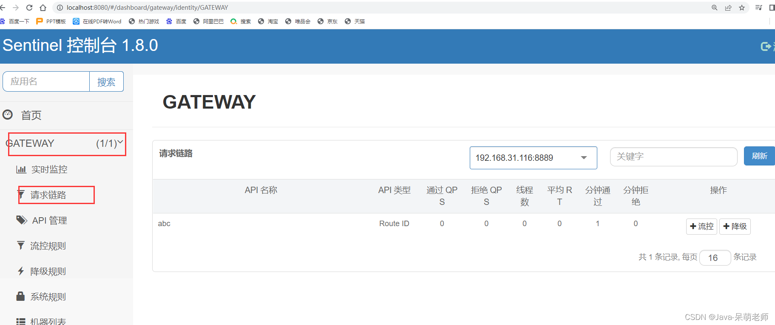This screenshot has width=775, height=325.
Task: Open the zoom magnifier icon in address bar
Action: point(715,8)
